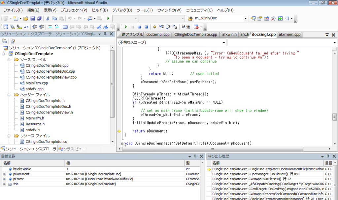Toggle hexadecimal display with 16進 button
338x200 pixels.
pos(186,27)
